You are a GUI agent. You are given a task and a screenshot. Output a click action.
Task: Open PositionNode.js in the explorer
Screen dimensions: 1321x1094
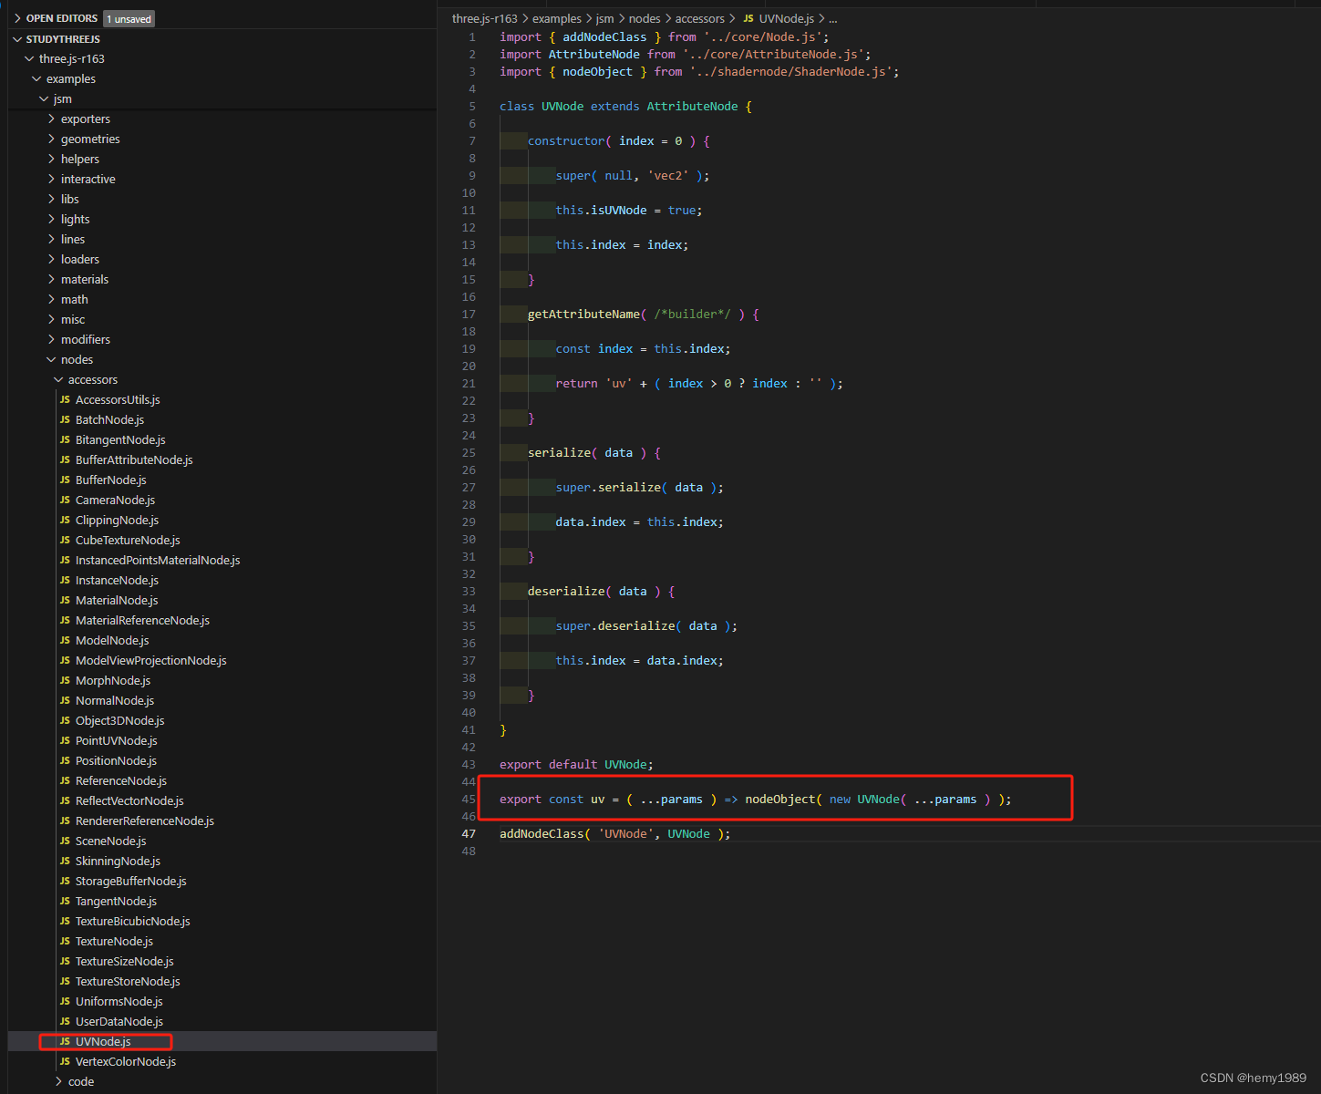coord(116,760)
